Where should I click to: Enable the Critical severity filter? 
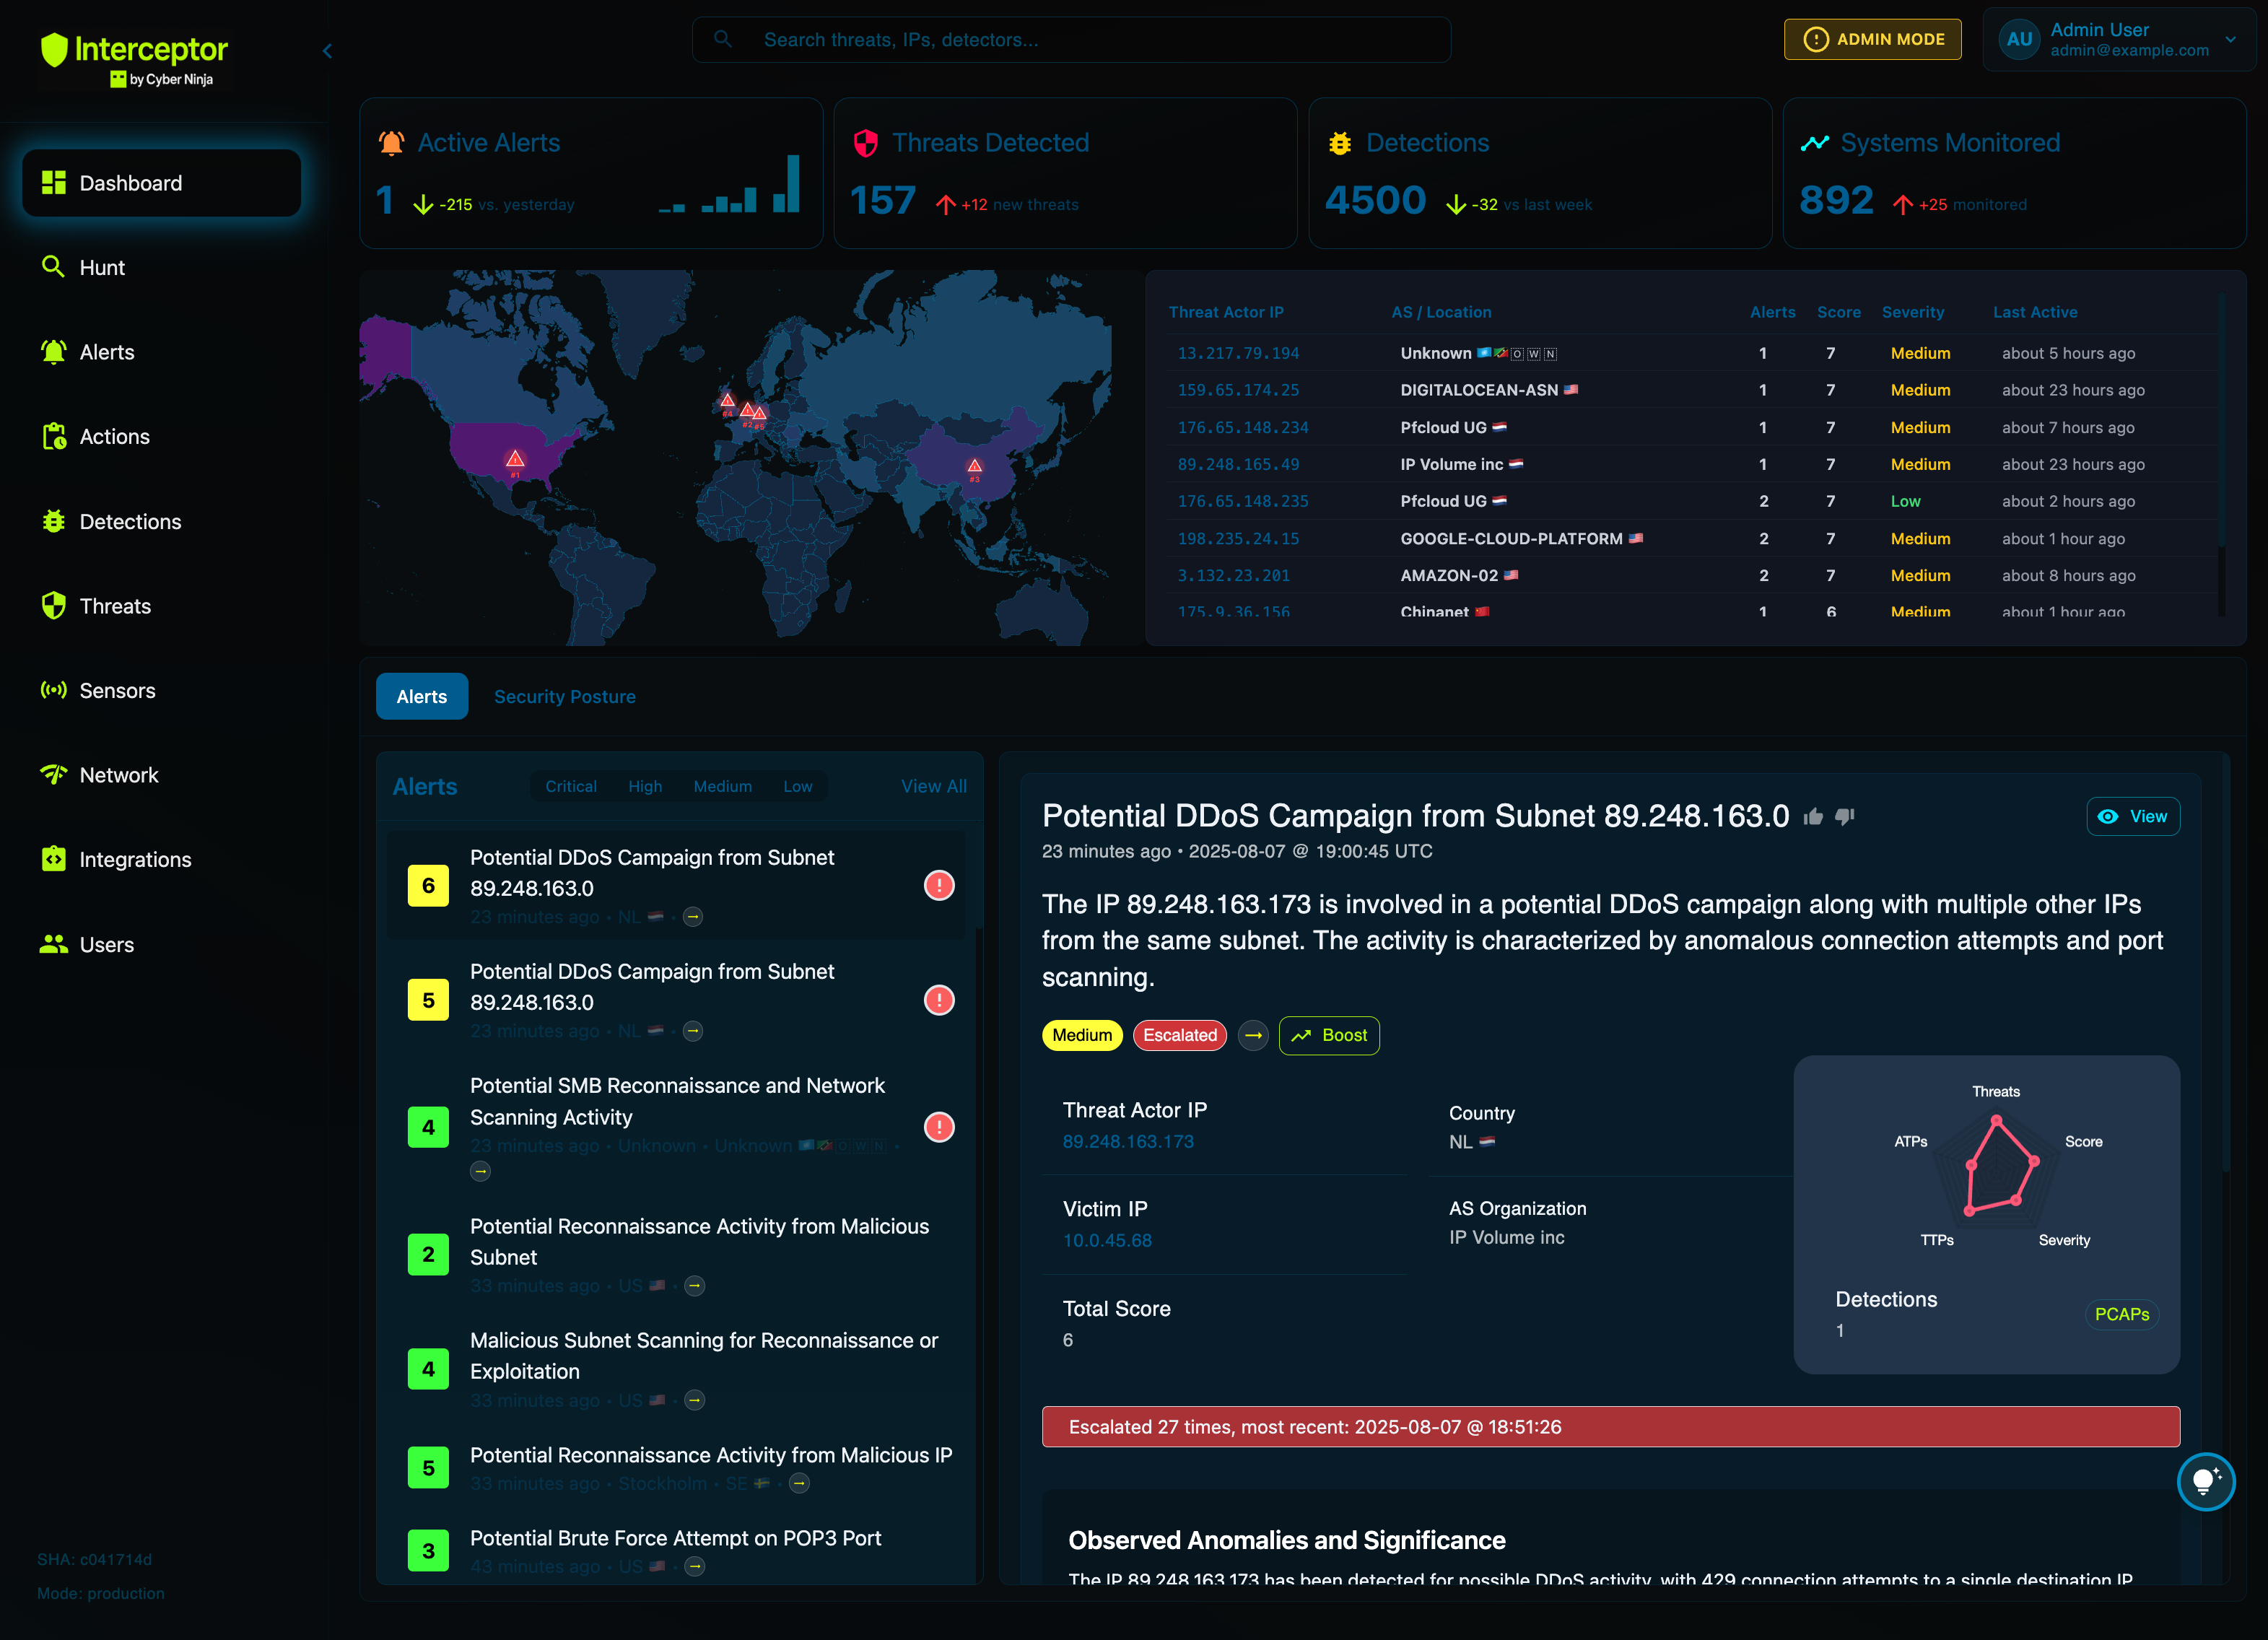pos(570,786)
